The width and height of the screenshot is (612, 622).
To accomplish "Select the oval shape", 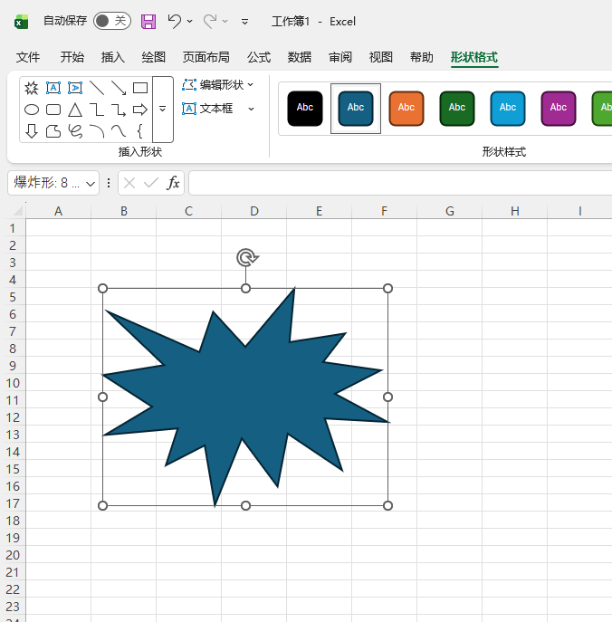I will [x=32, y=110].
